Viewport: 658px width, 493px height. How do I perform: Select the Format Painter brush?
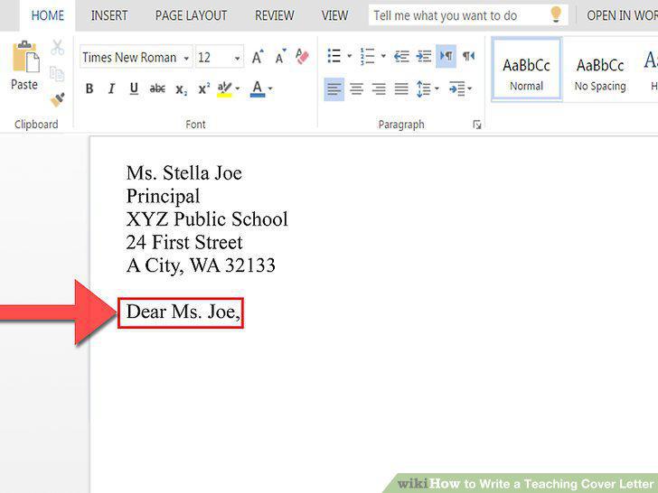[58, 99]
